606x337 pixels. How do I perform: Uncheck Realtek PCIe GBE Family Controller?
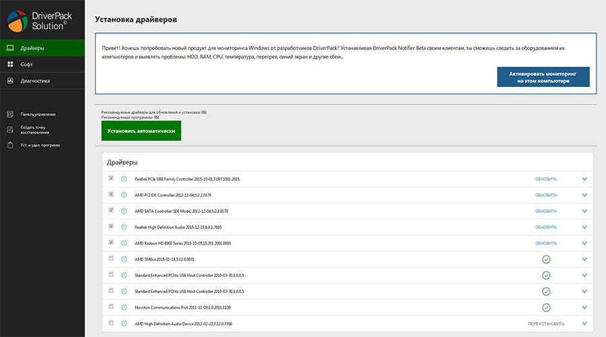point(111,179)
